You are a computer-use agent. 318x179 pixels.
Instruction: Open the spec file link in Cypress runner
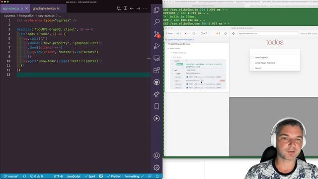tap(181, 40)
